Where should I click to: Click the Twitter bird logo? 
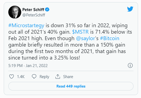tap(130, 9)
